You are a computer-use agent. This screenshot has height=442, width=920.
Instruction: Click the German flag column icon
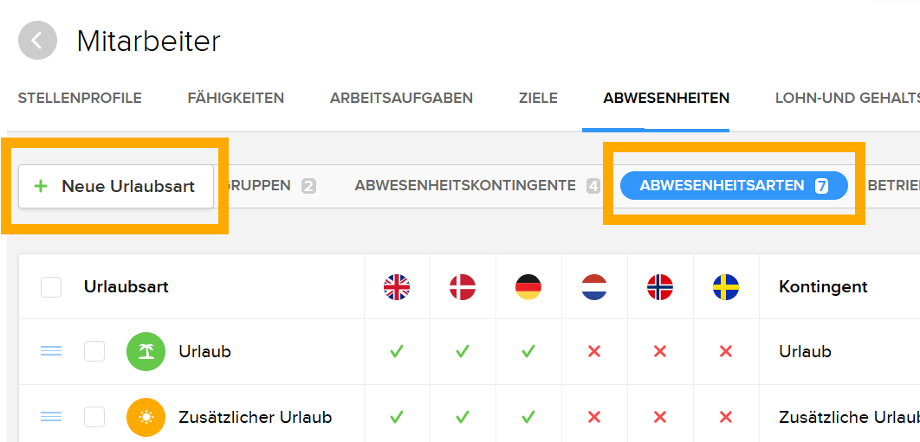[x=528, y=287]
